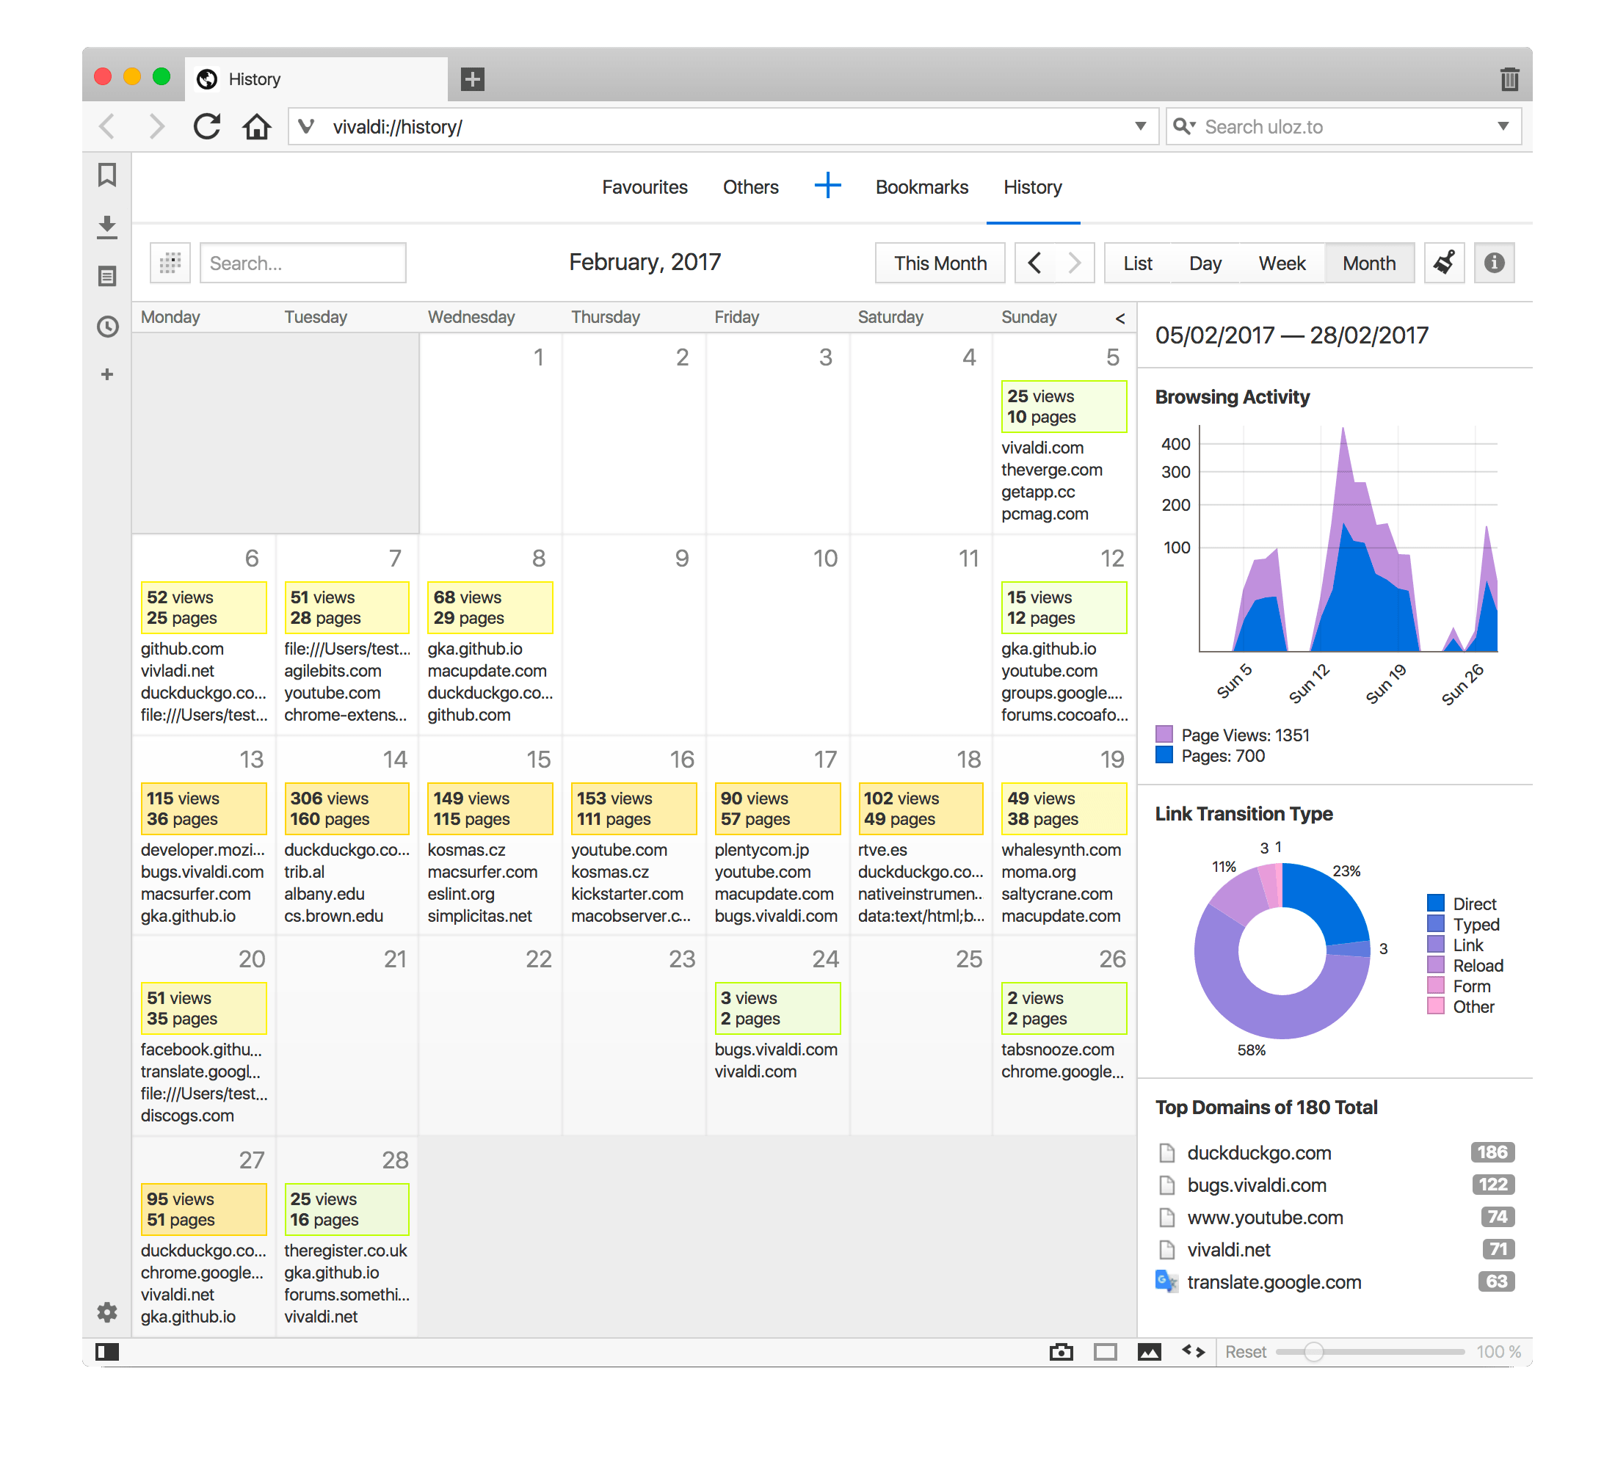
Task: Open the closed tabs trash icon
Action: (1509, 79)
